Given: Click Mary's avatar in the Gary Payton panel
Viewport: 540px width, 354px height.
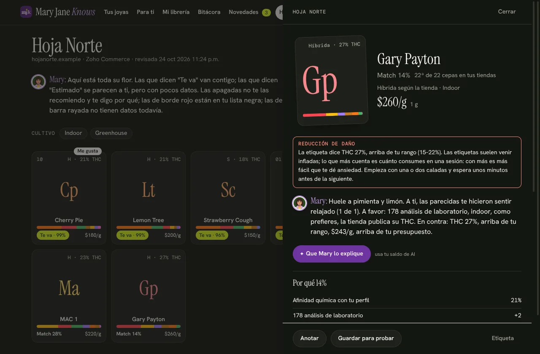Looking at the screenshot, I should pos(300,203).
